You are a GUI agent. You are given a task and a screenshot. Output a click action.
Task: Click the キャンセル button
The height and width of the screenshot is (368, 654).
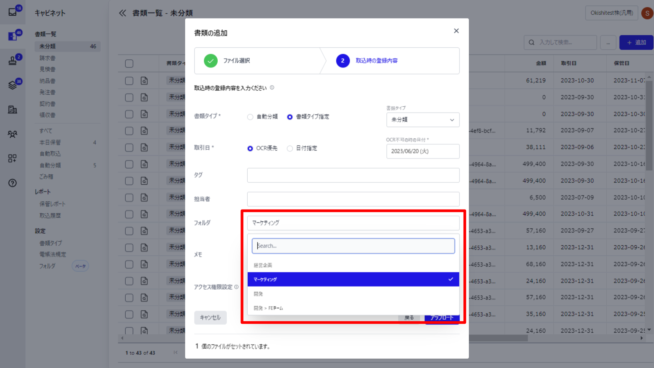(x=210, y=318)
